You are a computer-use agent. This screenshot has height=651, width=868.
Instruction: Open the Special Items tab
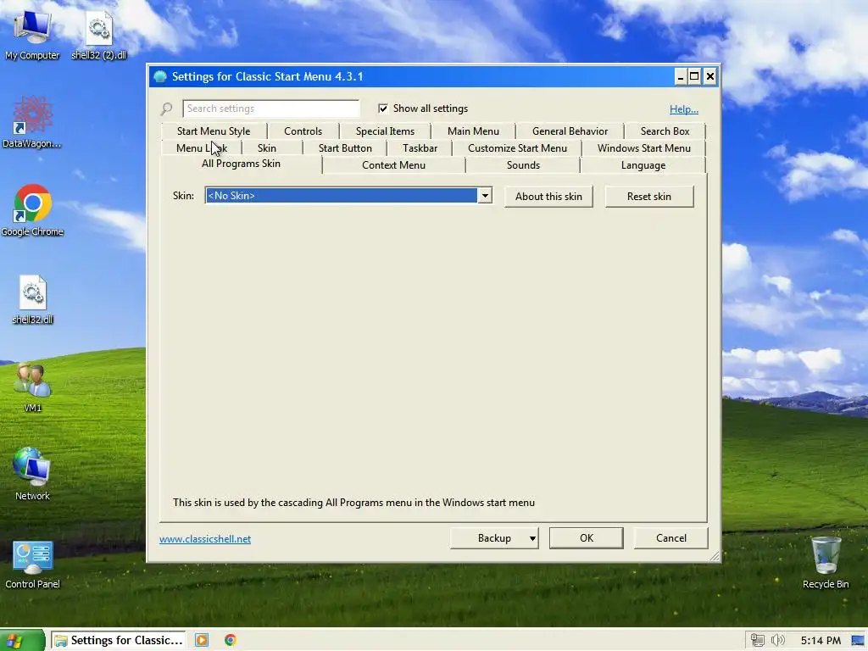(x=385, y=131)
